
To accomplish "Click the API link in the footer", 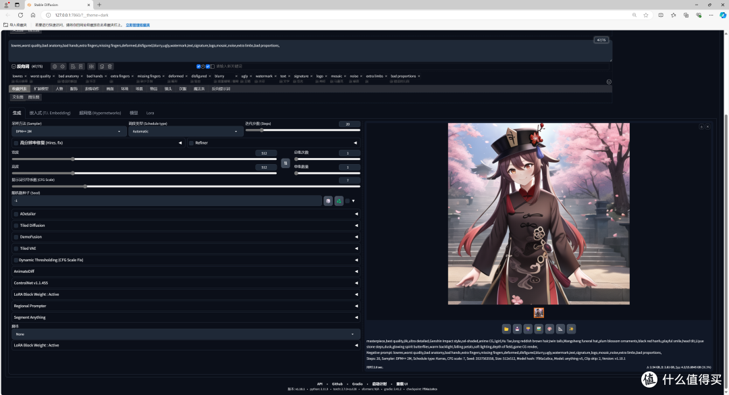I will [320, 384].
